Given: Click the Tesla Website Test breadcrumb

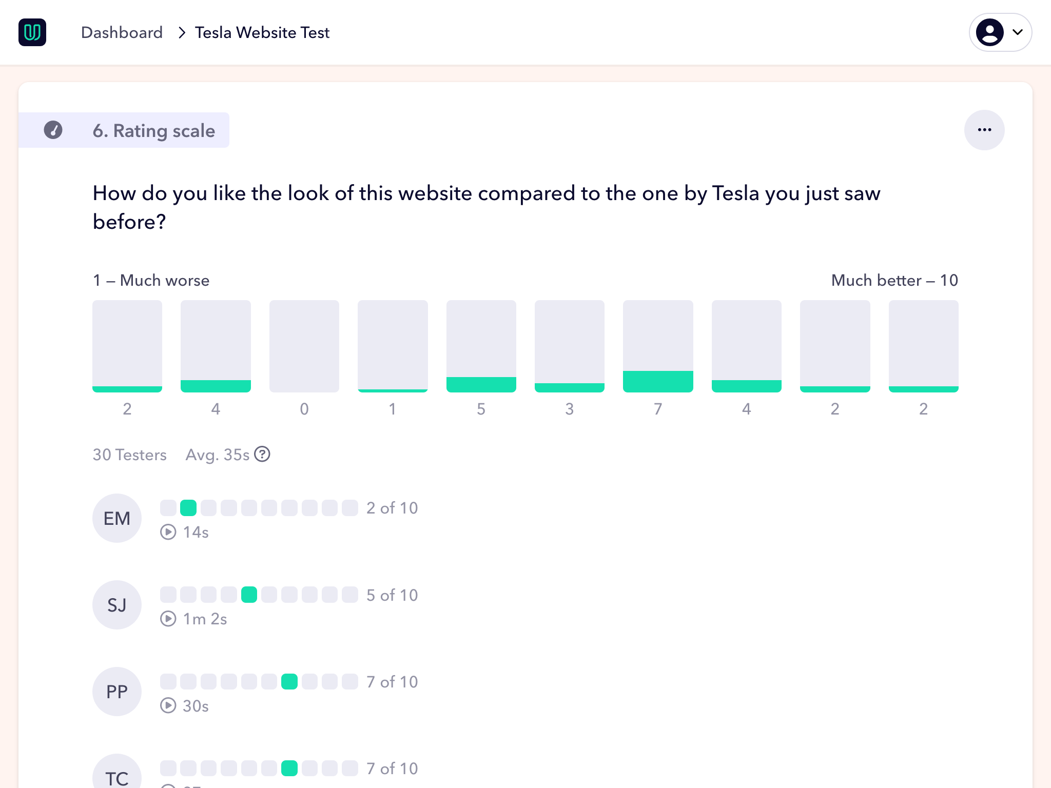Looking at the screenshot, I should click(262, 32).
